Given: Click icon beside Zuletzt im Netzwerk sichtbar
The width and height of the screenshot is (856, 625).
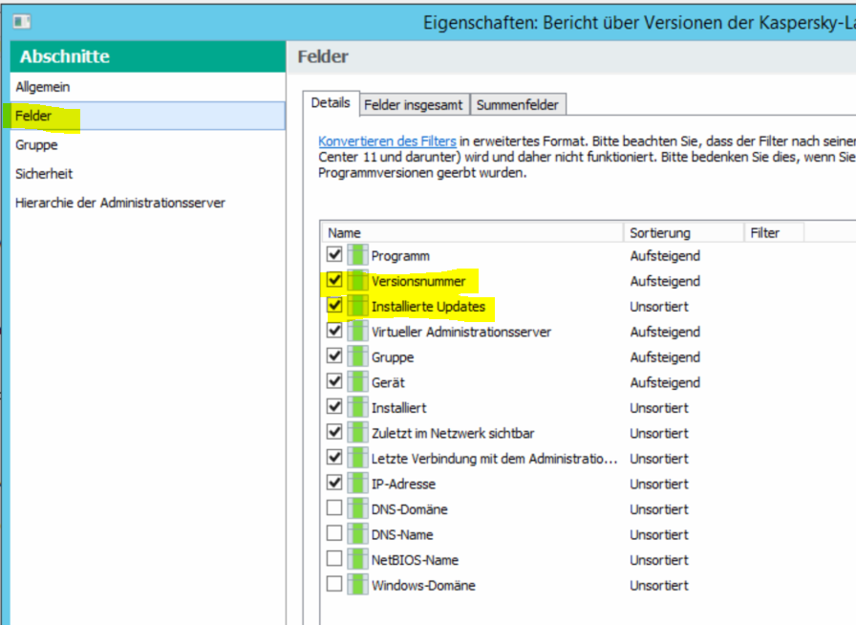Looking at the screenshot, I should (357, 433).
